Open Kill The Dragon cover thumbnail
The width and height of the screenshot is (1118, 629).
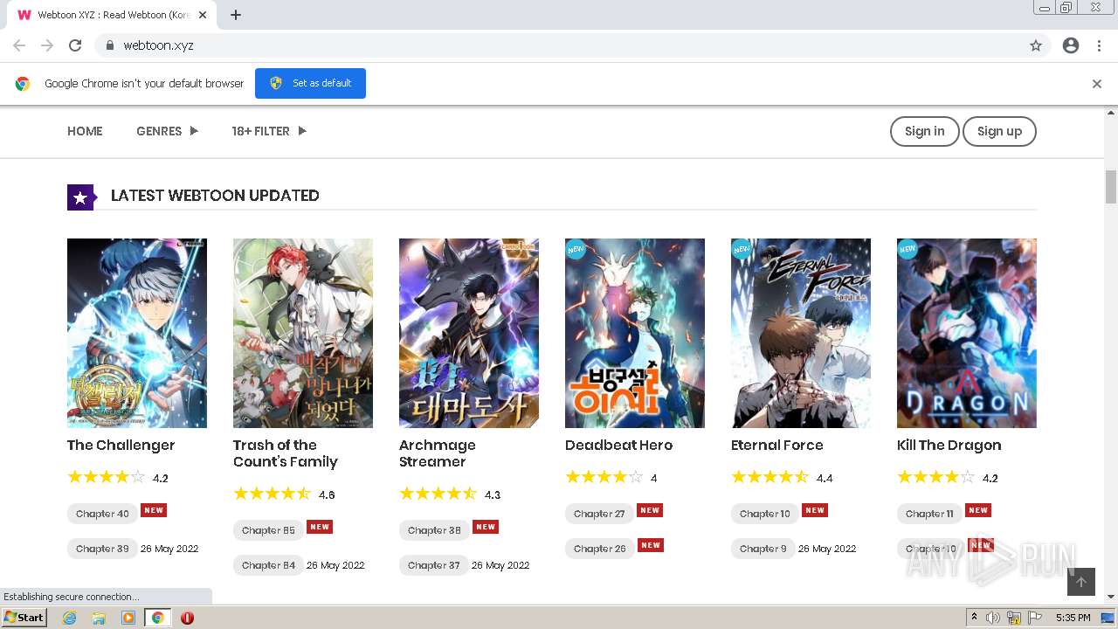tap(967, 333)
